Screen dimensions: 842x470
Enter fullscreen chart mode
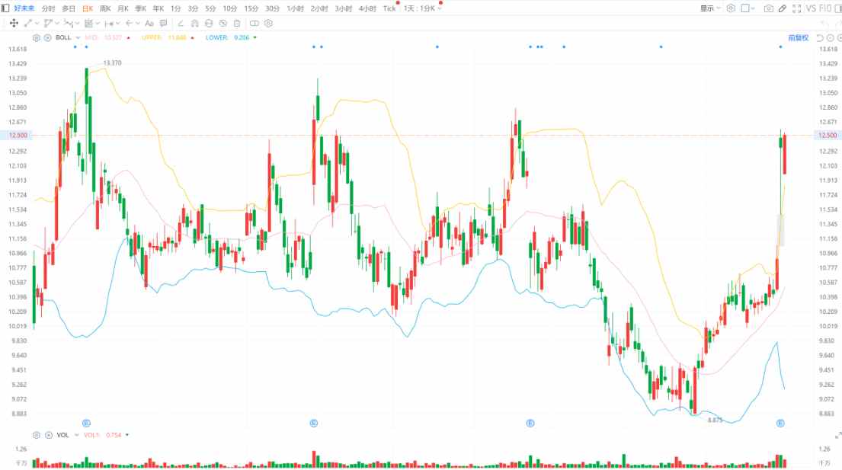(x=796, y=8)
